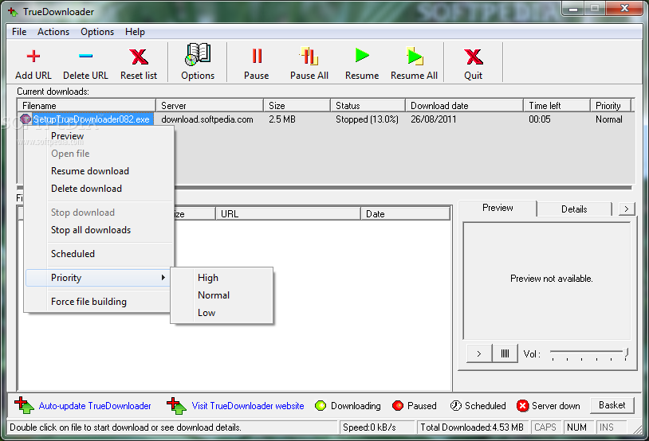Click the Total Downloaded:4.53 MB status entry
The height and width of the screenshot is (441, 649).
coord(472,427)
